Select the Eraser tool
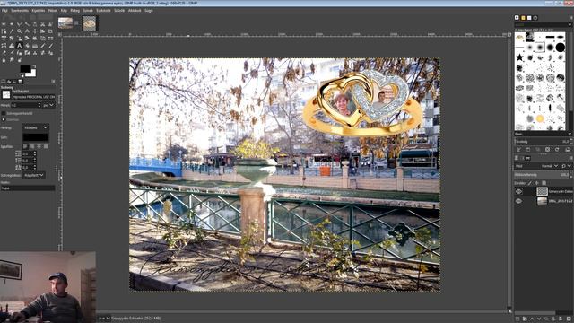This screenshot has width=574, height=323. (4, 53)
